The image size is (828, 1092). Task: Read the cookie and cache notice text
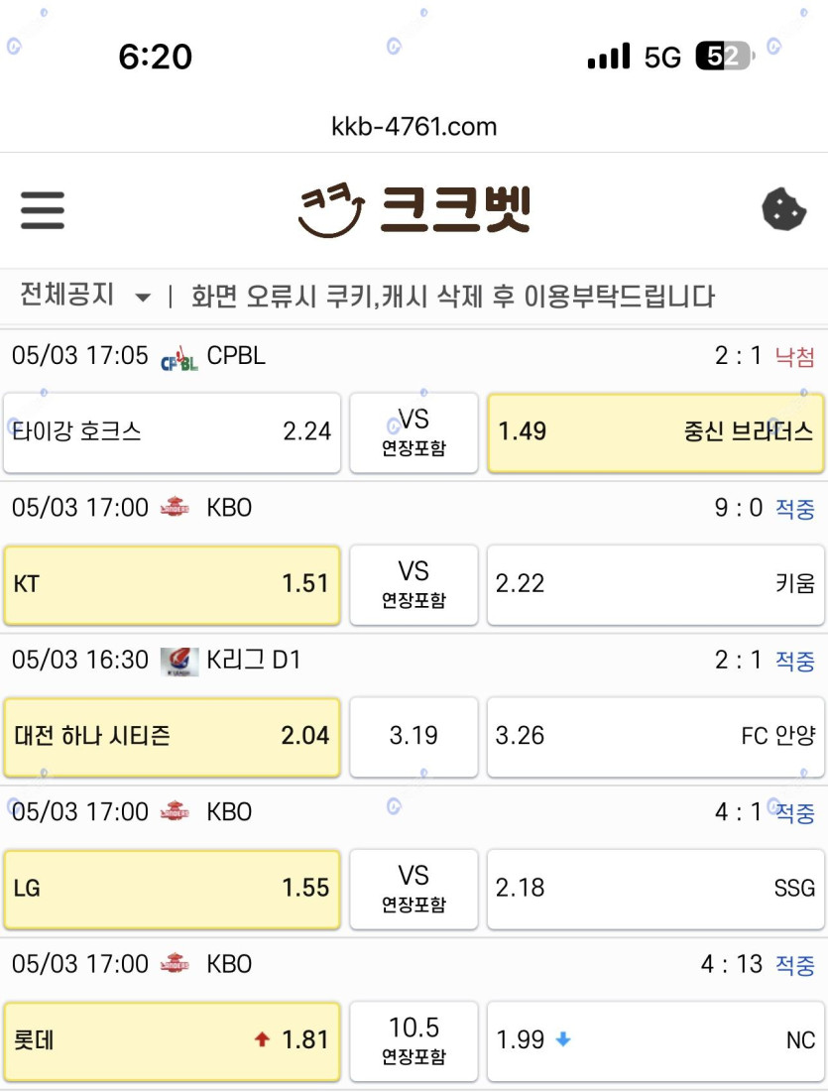[453, 296]
